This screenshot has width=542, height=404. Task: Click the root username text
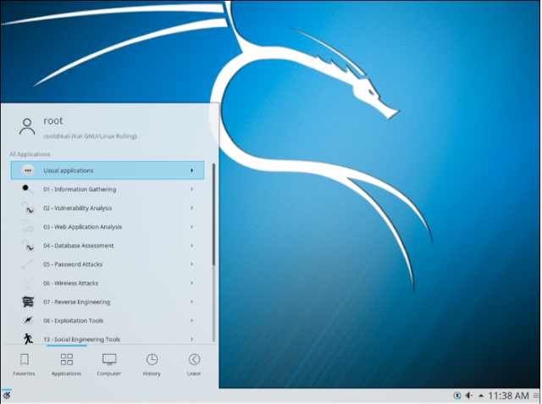(53, 120)
